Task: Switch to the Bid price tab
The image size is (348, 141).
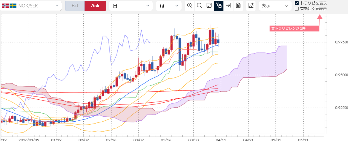Action: pyautogui.click(x=75, y=6)
